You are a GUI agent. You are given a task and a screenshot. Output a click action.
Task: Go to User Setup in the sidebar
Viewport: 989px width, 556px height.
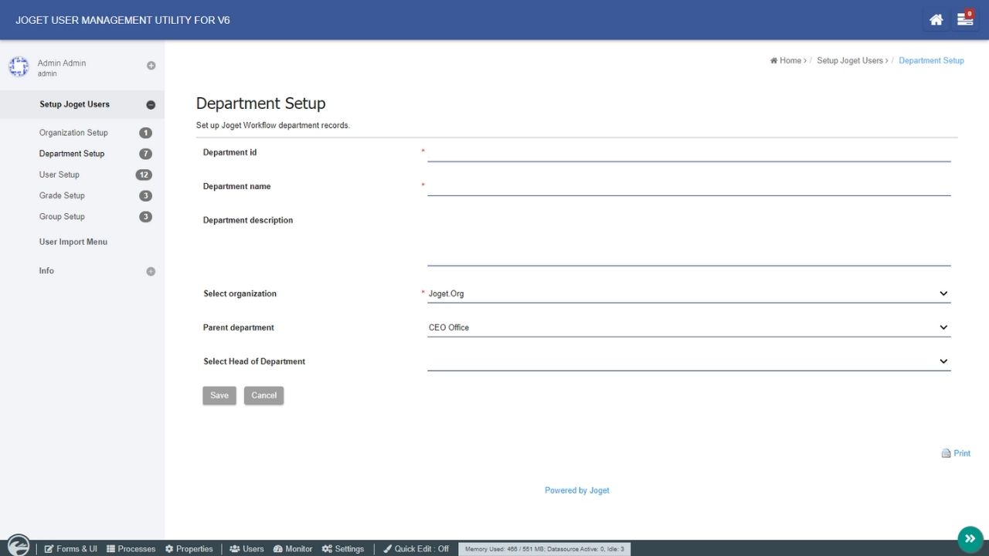click(x=59, y=175)
